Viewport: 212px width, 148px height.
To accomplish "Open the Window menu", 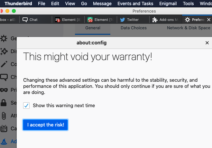I will click(x=206, y=4).
